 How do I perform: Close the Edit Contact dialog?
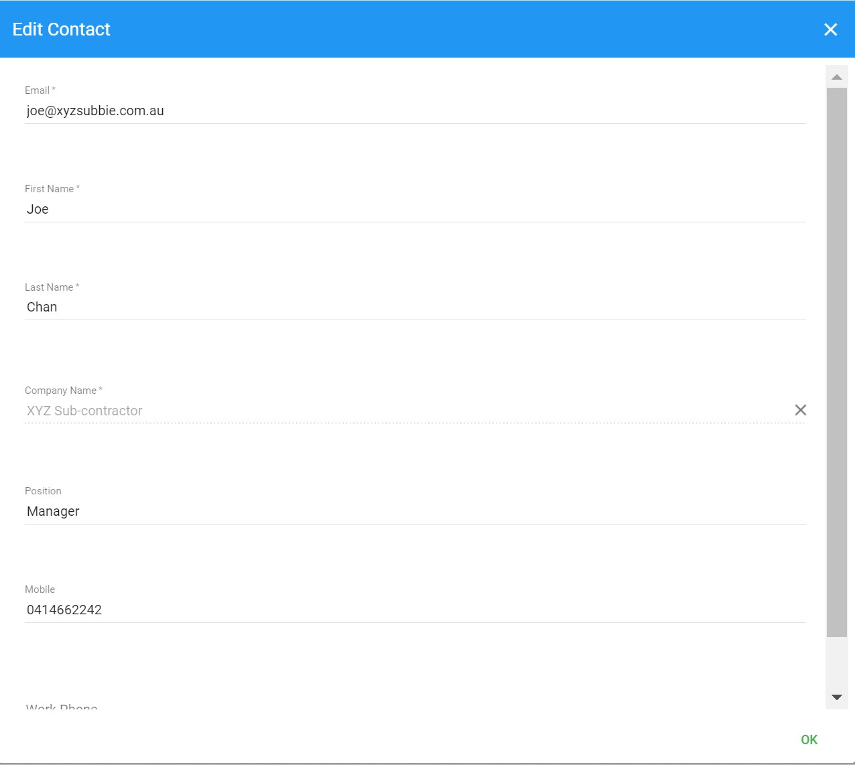click(x=830, y=29)
